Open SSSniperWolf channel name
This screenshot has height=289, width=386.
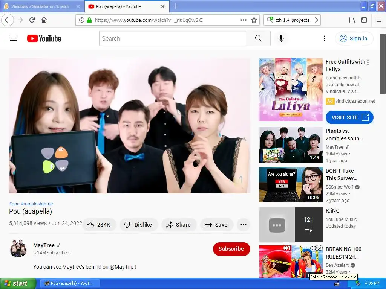pyautogui.click(x=340, y=187)
